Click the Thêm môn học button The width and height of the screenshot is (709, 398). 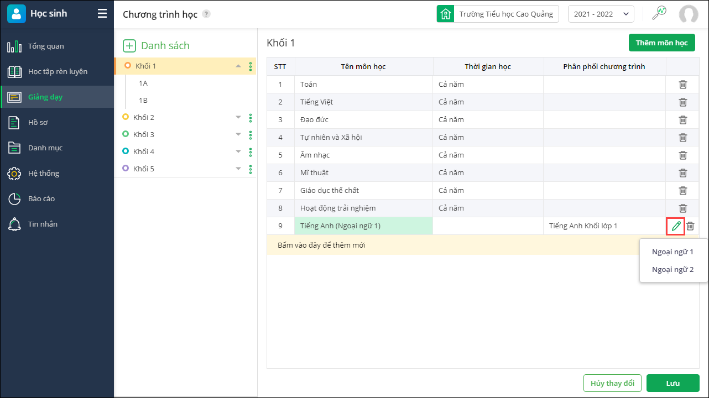coord(661,43)
